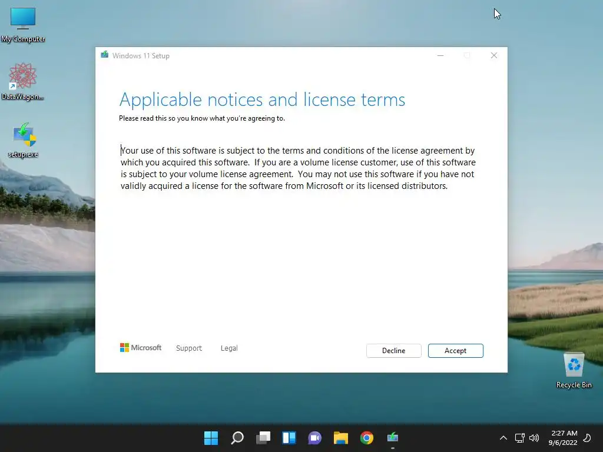This screenshot has height=452, width=603.
Task: Open the clock and date flyout
Action: [563, 438]
